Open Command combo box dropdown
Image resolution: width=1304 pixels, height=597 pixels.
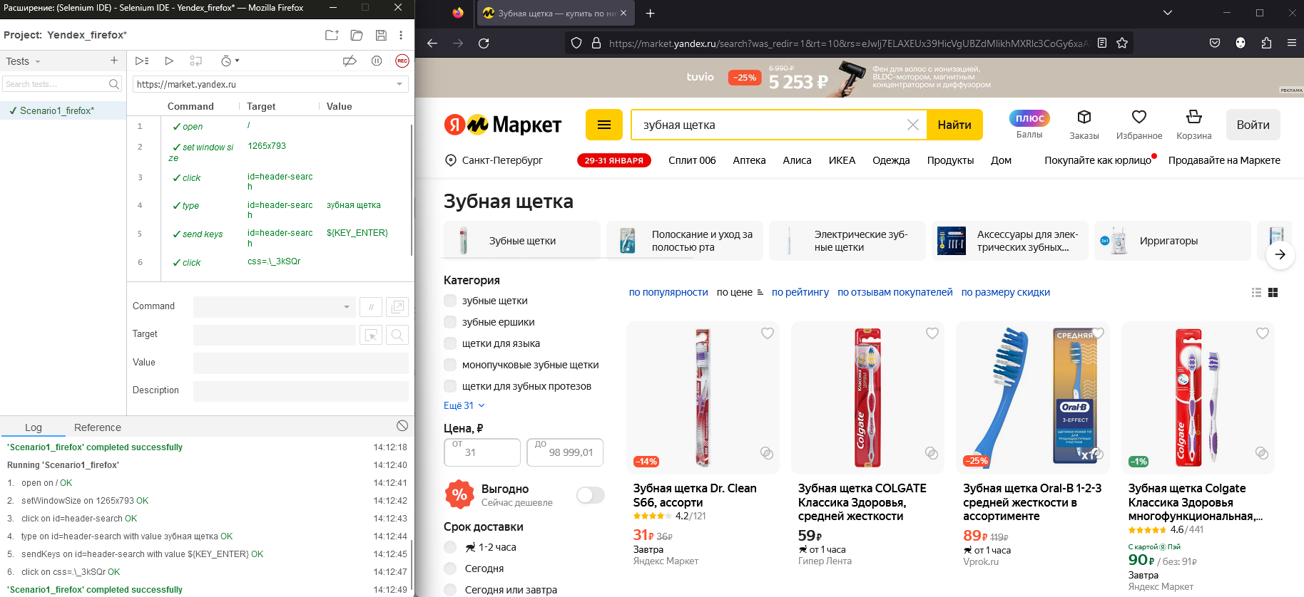(x=347, y=307)
